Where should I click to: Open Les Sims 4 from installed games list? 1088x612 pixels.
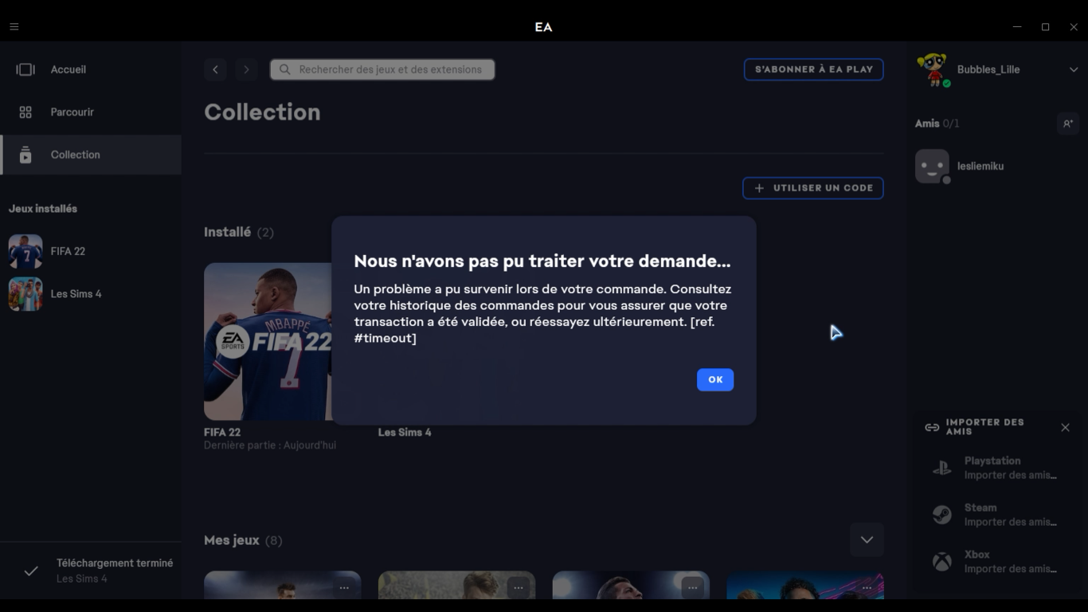coord(91,294)
